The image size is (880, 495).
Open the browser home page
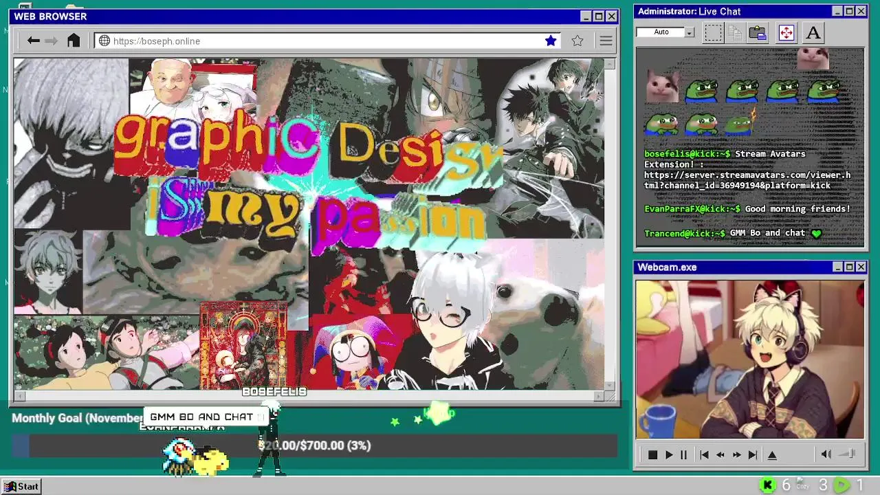coord(74,41)
